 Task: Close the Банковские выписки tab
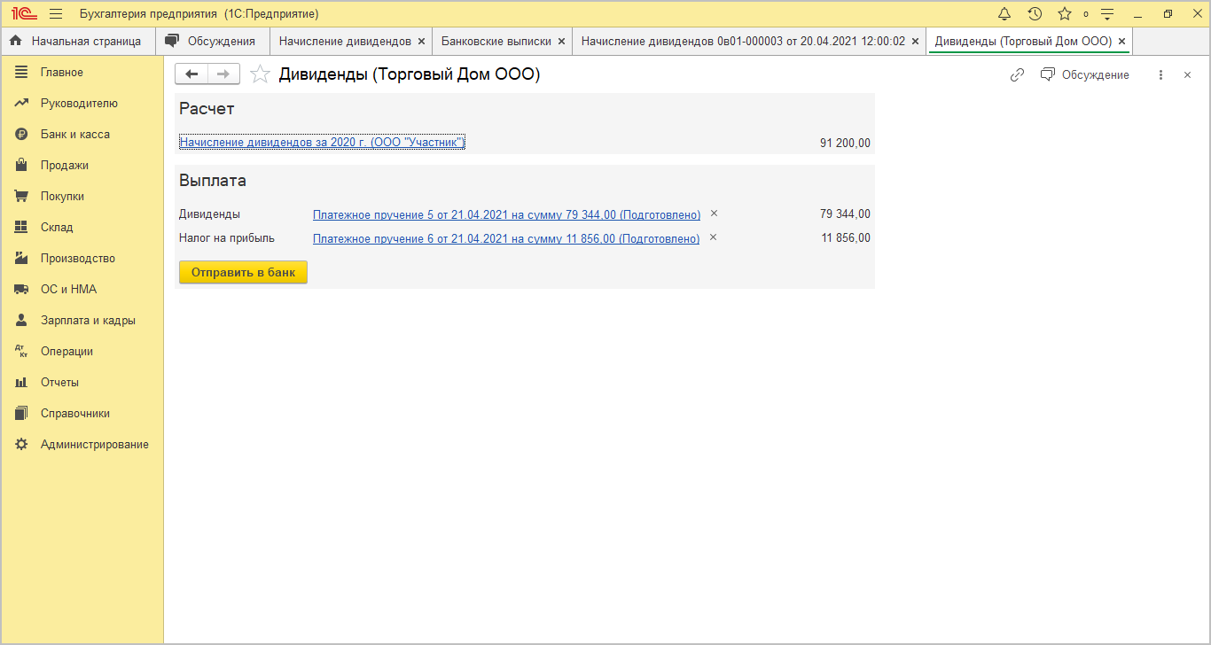pyautogui.click(x=561, y=42)
